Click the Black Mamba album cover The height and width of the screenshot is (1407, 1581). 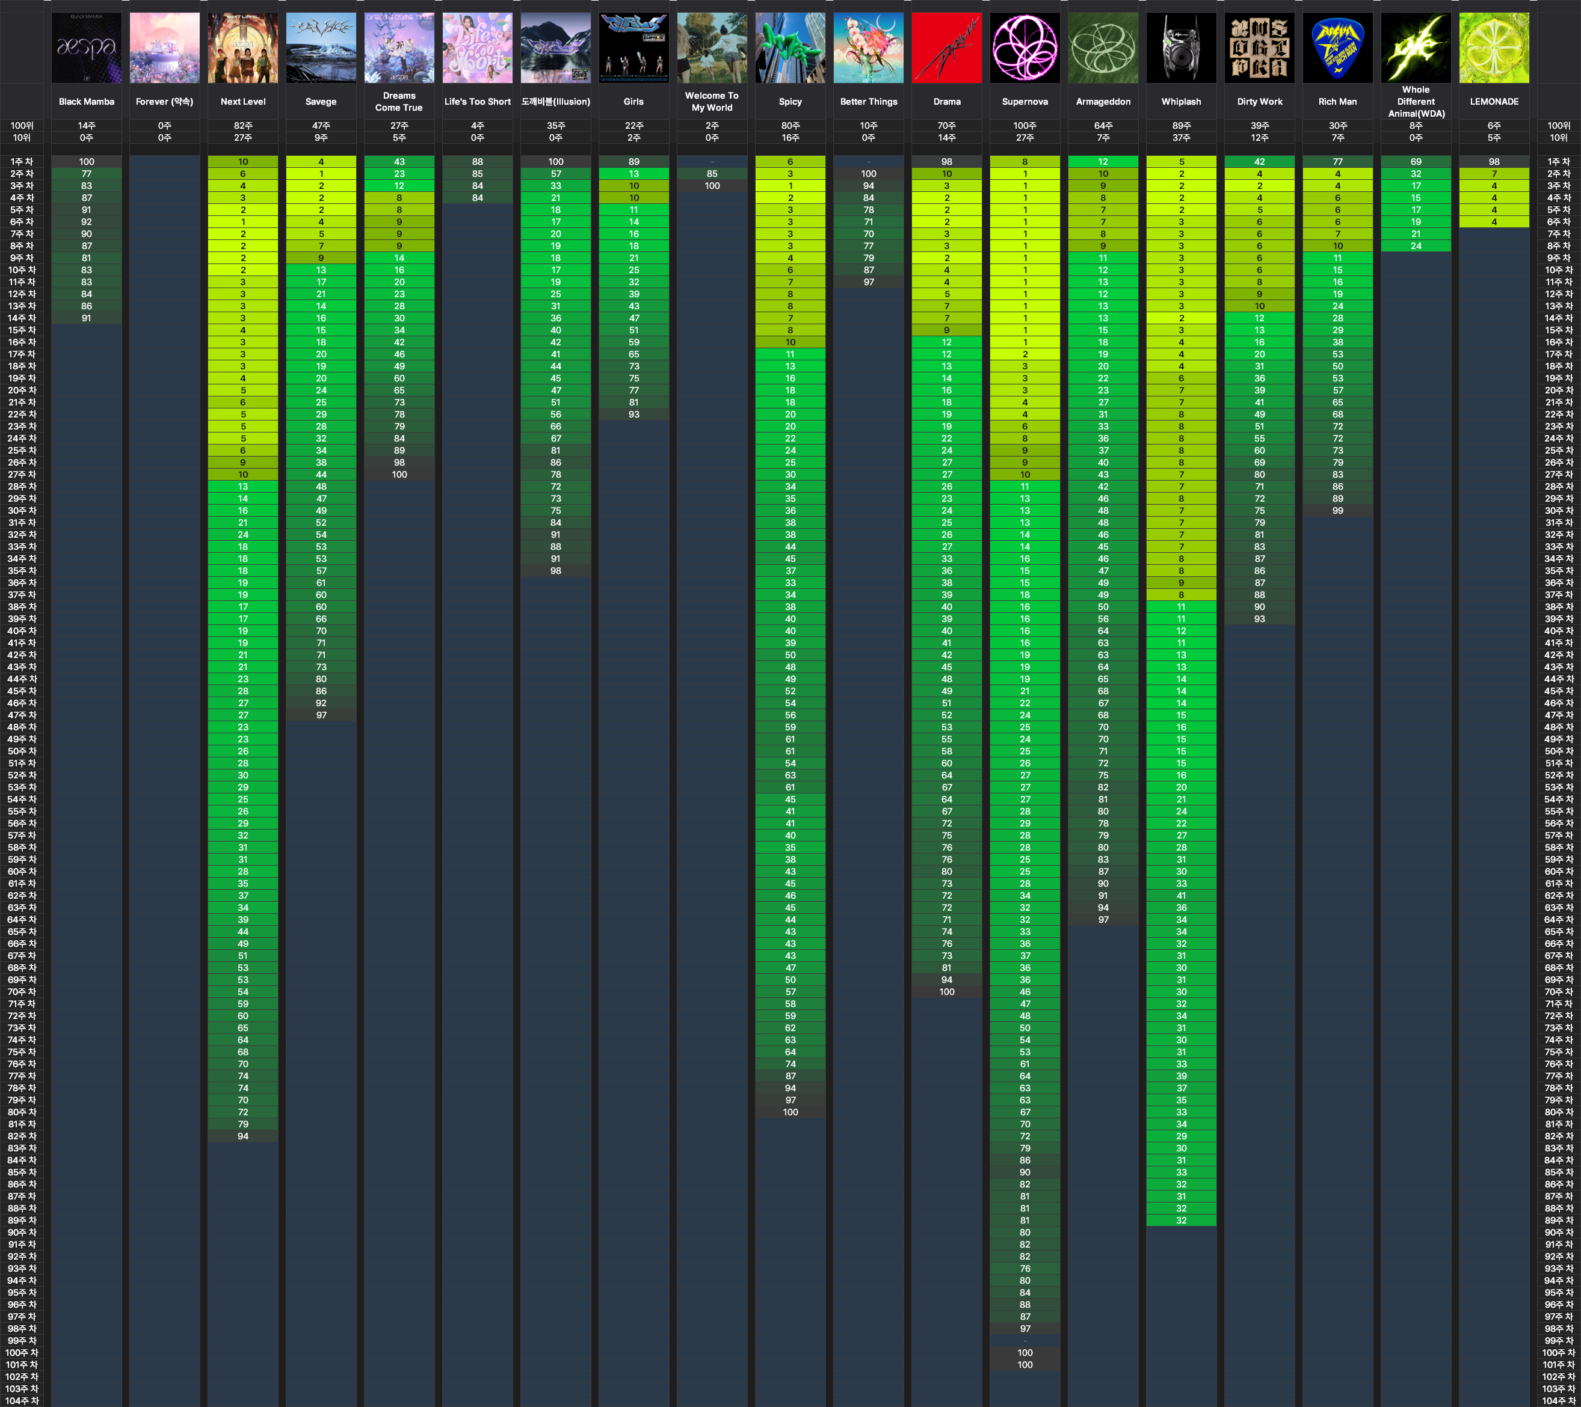[87, 47]
